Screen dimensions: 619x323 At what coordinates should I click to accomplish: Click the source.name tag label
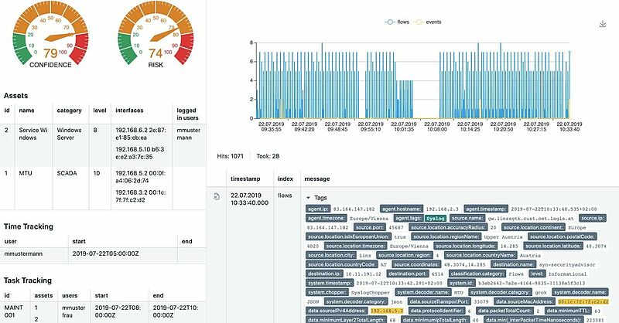[467, 218]
